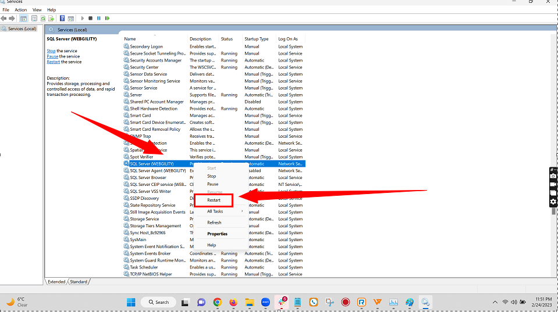Open the blue Help question-mark icon

pyautogui.click(x=62, y=18)
